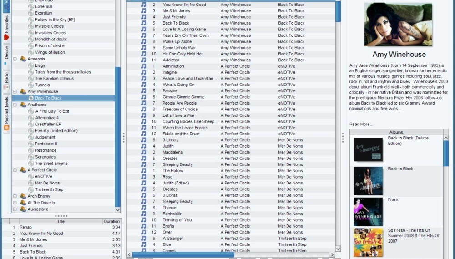Screen dimensions: 455x259
Task: Select The Silent Enigma album
Action: (x=51, y=164)
